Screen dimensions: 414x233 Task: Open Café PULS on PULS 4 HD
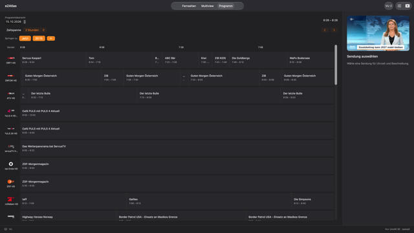click(177, 113)
